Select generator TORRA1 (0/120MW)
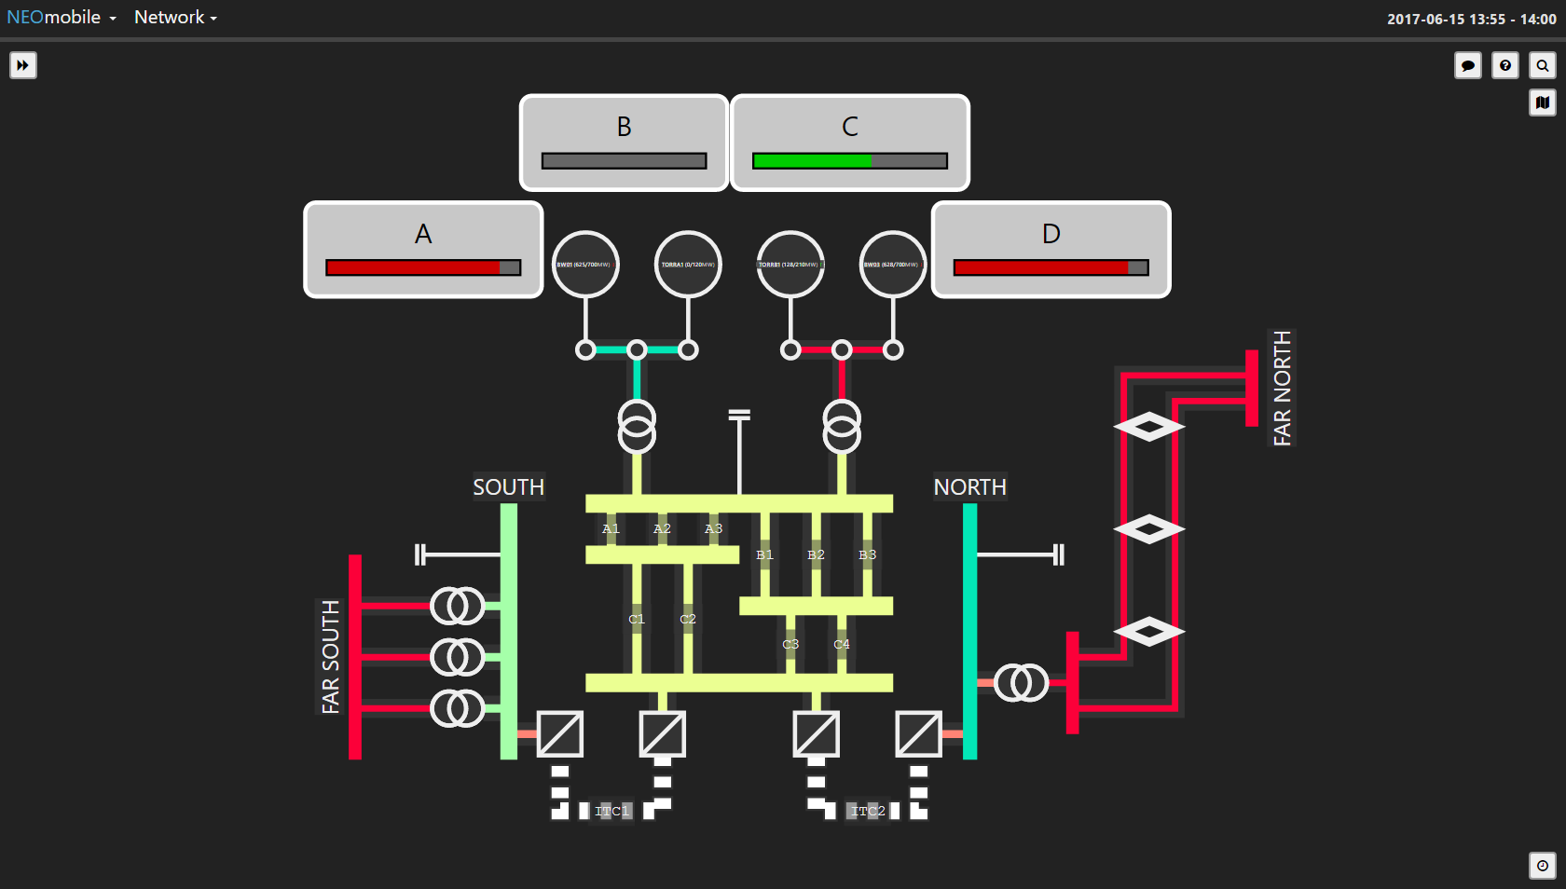 point(687,264)
